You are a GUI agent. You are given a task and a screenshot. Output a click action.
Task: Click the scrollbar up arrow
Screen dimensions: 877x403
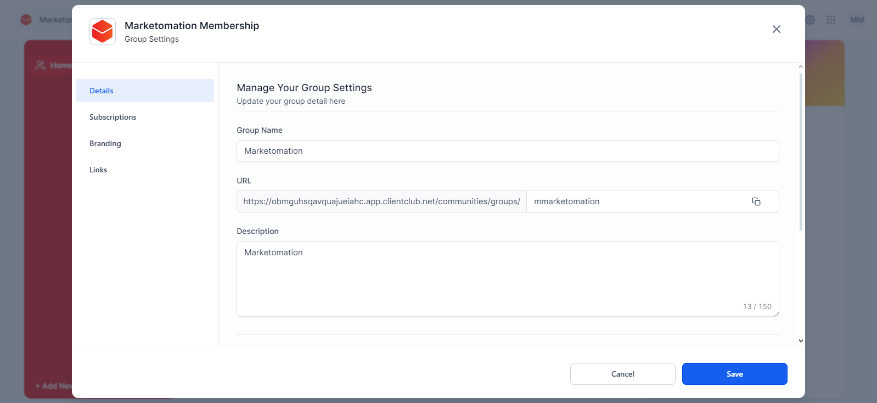point(801,66)
